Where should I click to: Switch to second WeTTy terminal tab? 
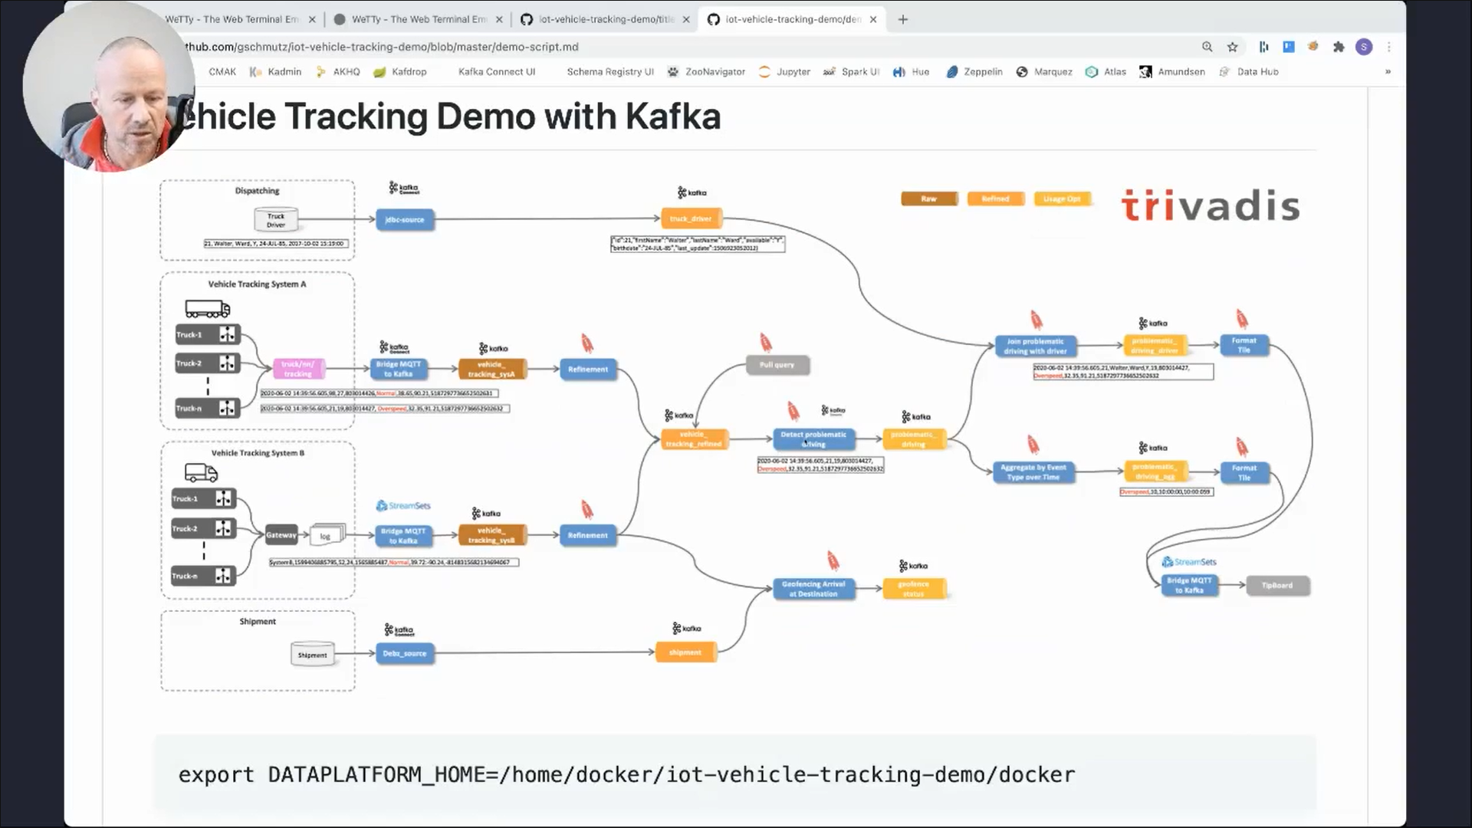point(418,19)
